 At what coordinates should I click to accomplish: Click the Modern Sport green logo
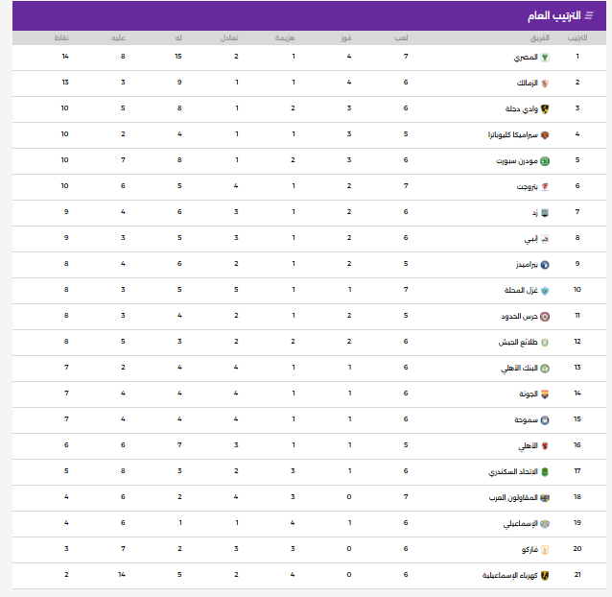(x=545, y=161)
